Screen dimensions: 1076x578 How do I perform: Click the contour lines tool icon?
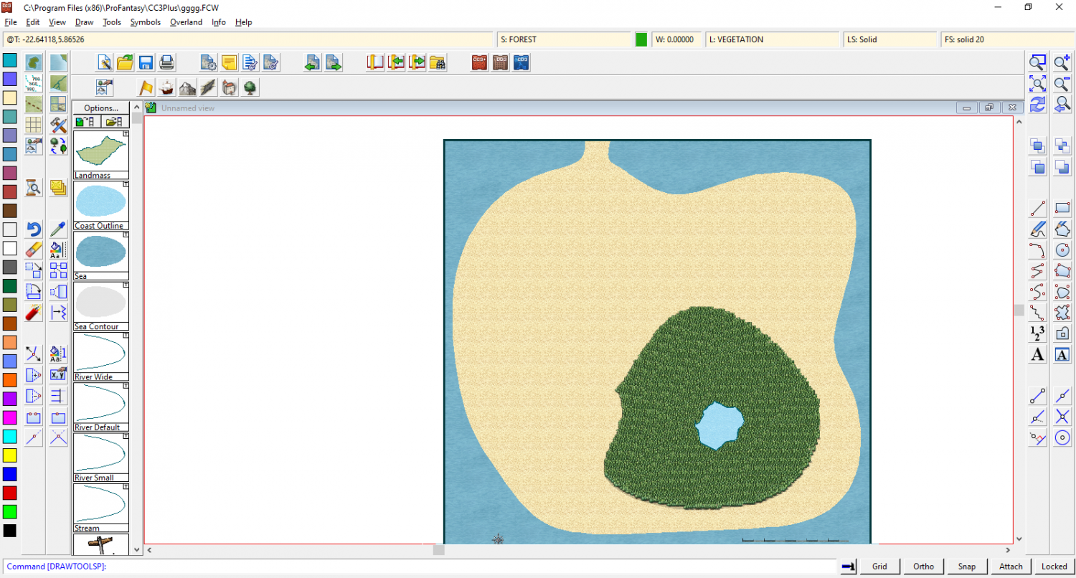tap(33, 83)
